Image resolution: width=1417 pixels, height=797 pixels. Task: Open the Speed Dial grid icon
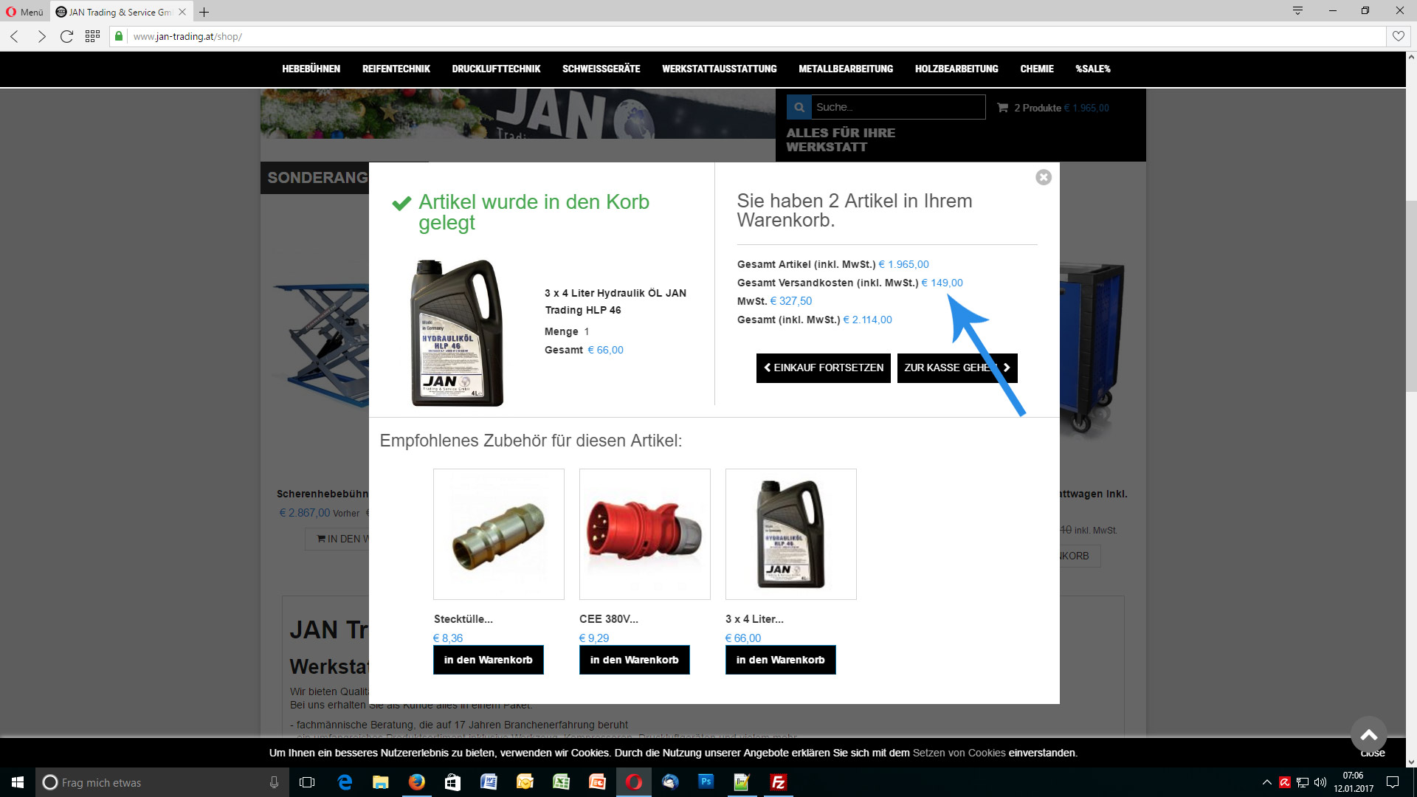coord(92,36)
